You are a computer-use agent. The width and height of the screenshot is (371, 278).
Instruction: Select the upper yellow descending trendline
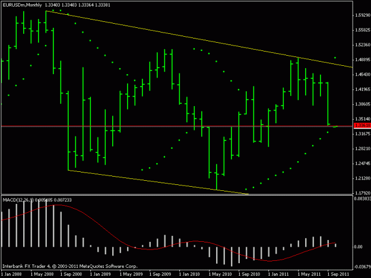point(199,39)
